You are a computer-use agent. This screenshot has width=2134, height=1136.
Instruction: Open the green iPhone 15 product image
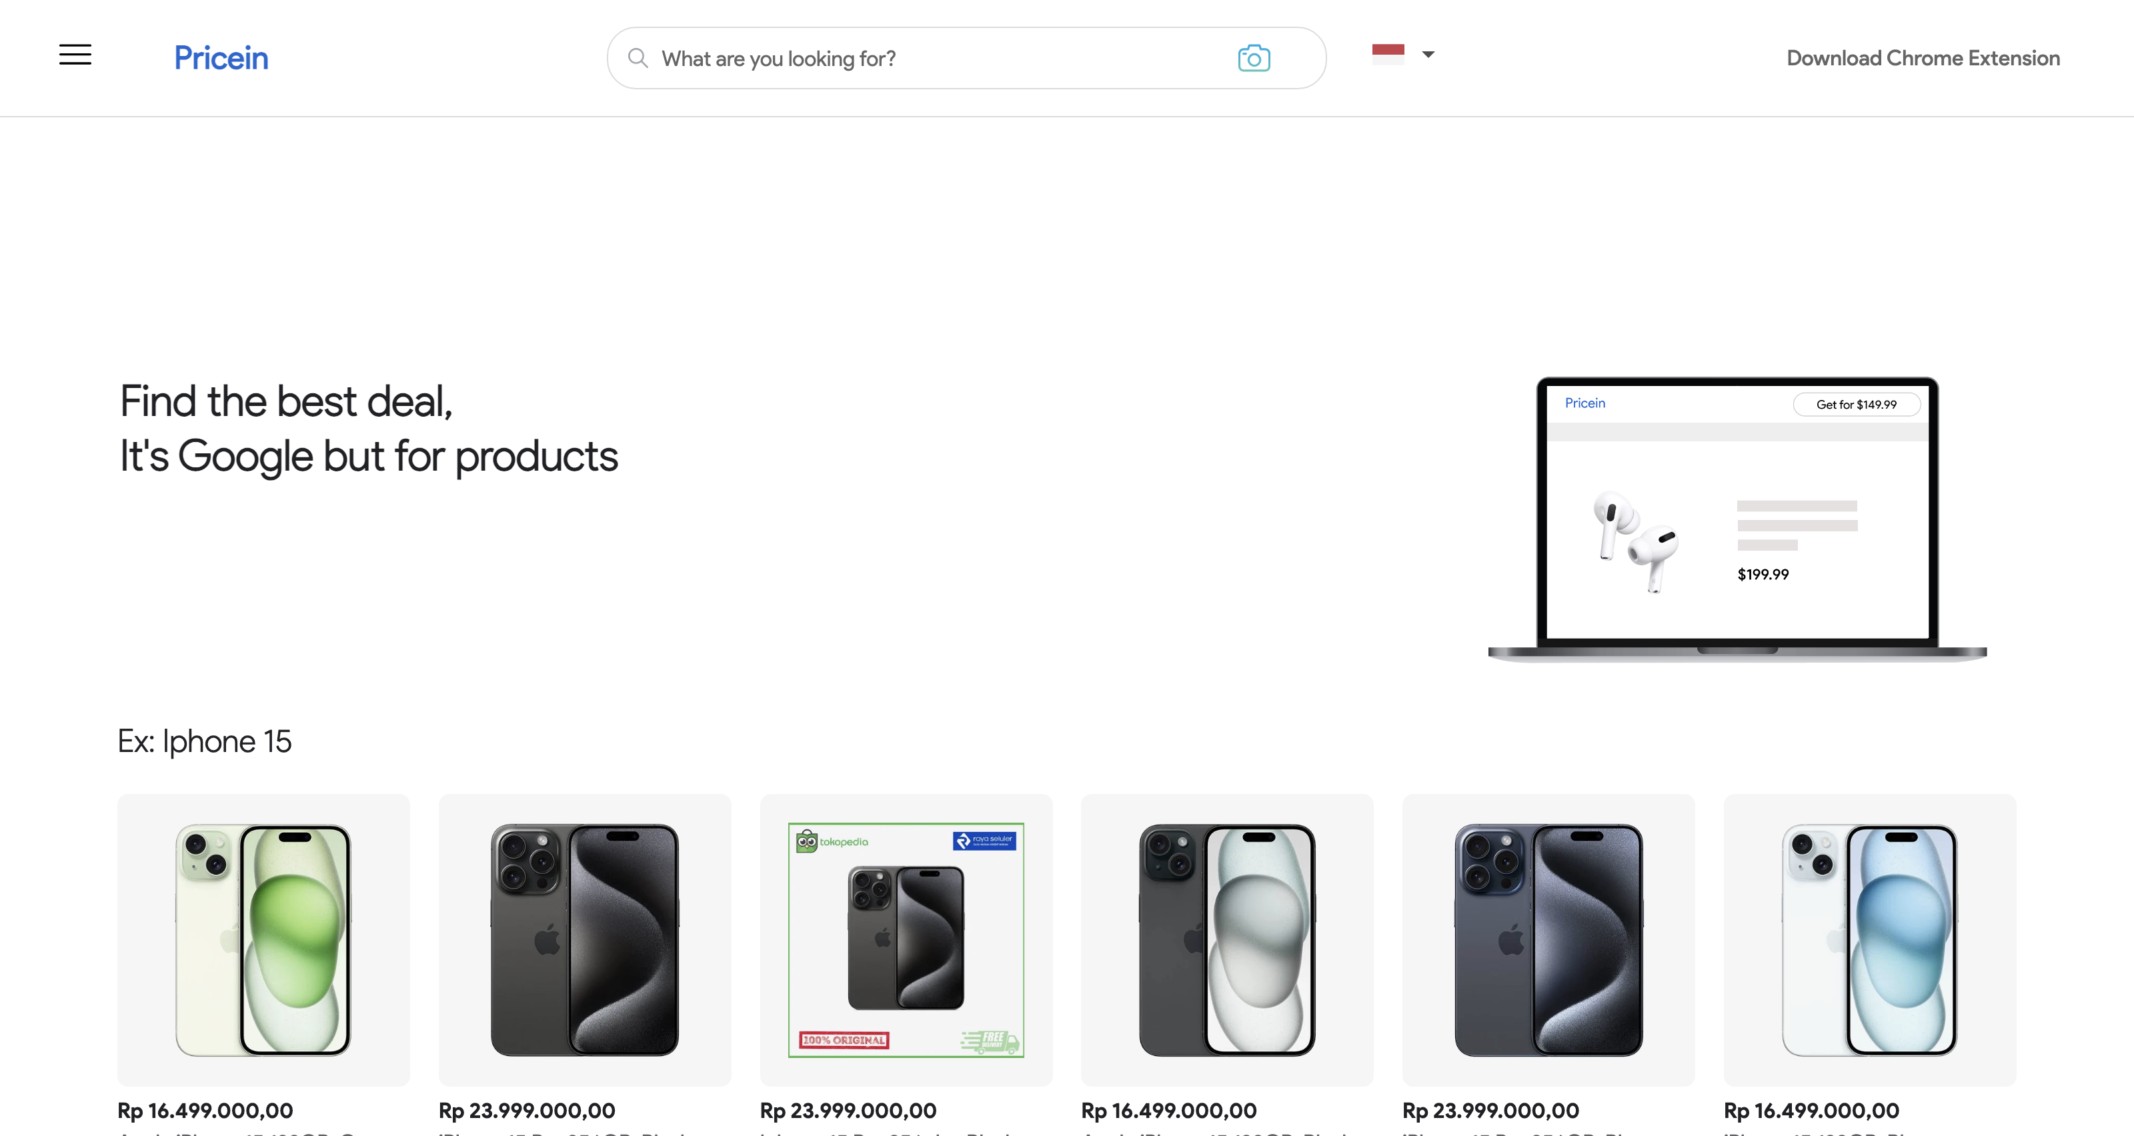(263, 940)
